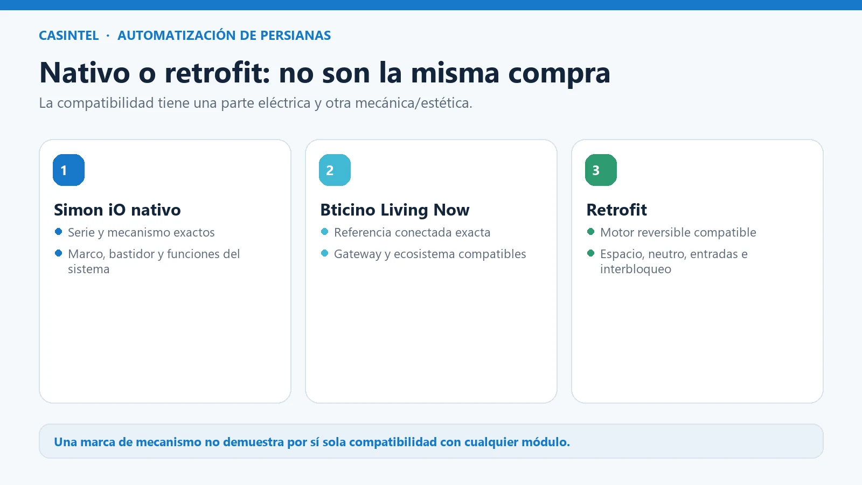
Task: Click the subtitle about compatibilidad eléctrica
Action: (255, 103)
